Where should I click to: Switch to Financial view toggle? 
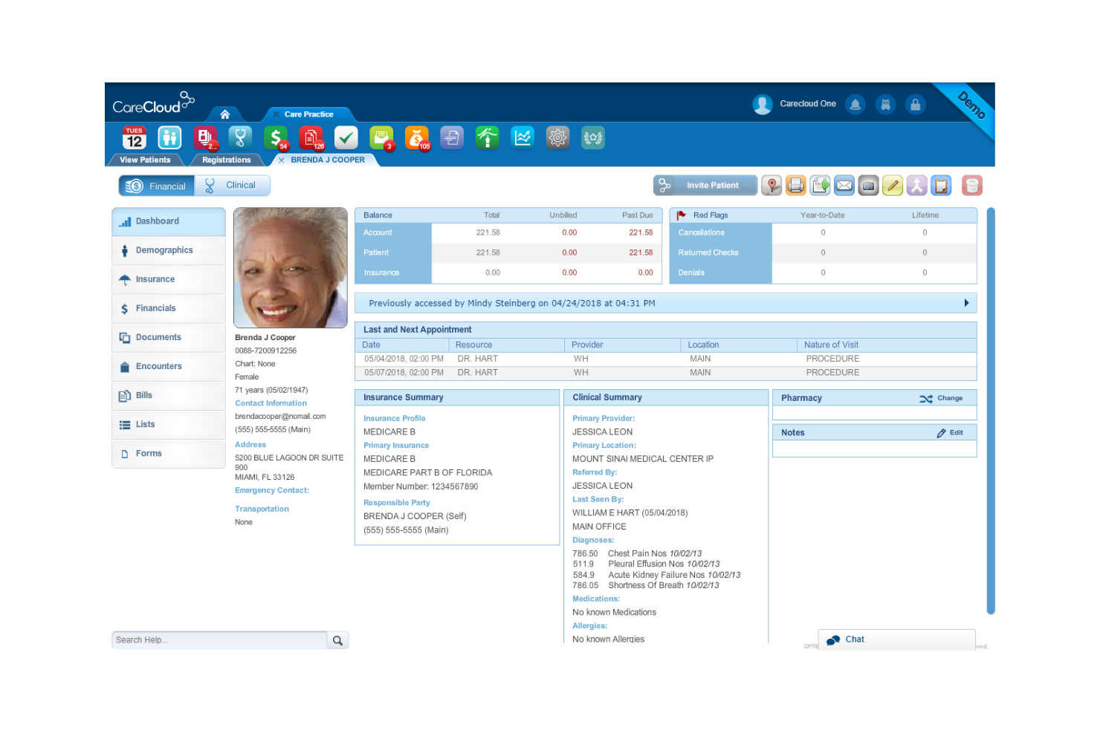157,186
